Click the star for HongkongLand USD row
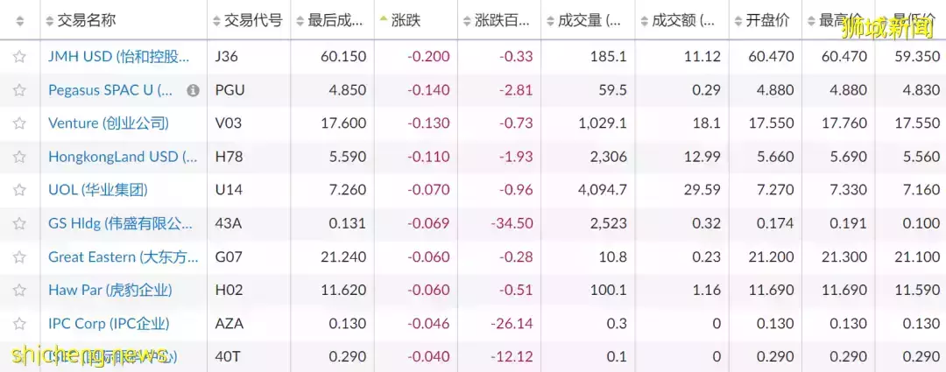The width and height of the screenshot is (946, 372). (19, 157)
